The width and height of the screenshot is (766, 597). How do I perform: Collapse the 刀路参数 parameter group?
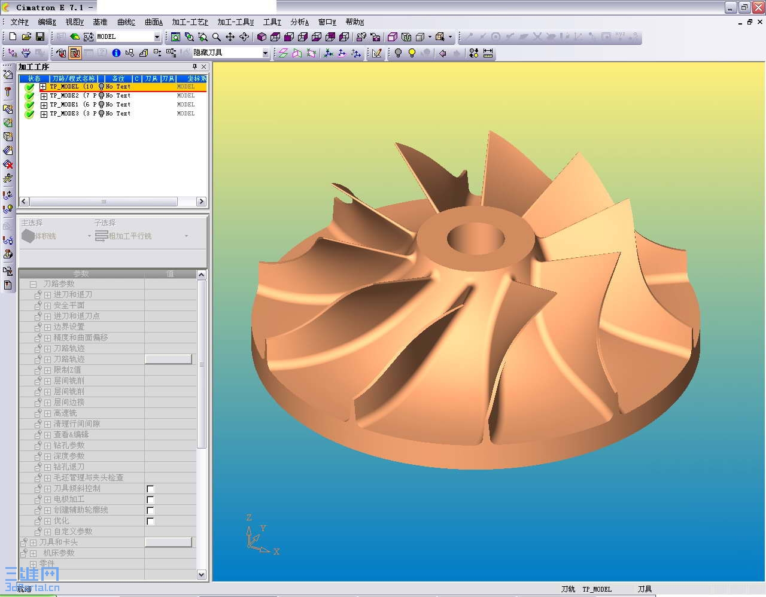click(34, 284)
